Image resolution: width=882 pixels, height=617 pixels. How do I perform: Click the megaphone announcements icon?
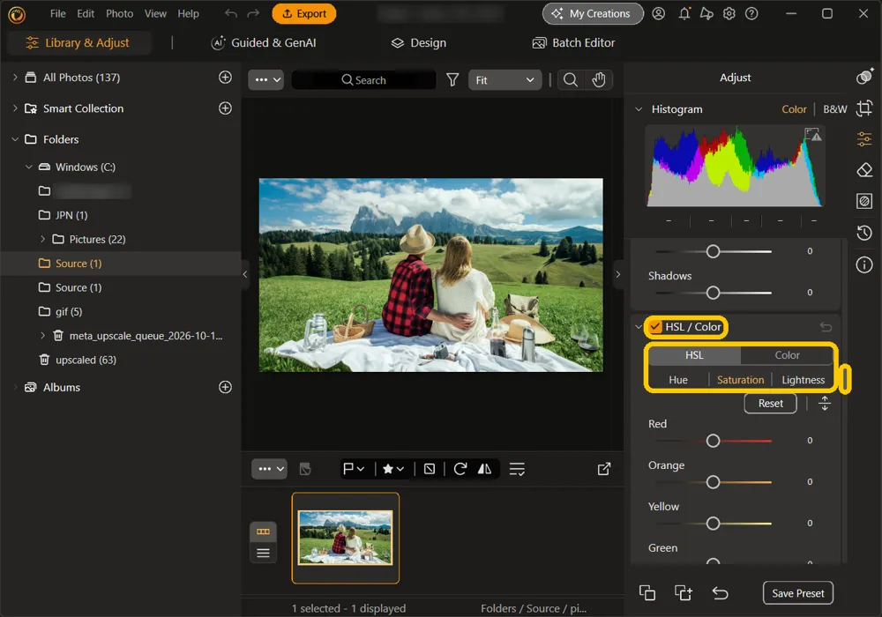(706, 13)
